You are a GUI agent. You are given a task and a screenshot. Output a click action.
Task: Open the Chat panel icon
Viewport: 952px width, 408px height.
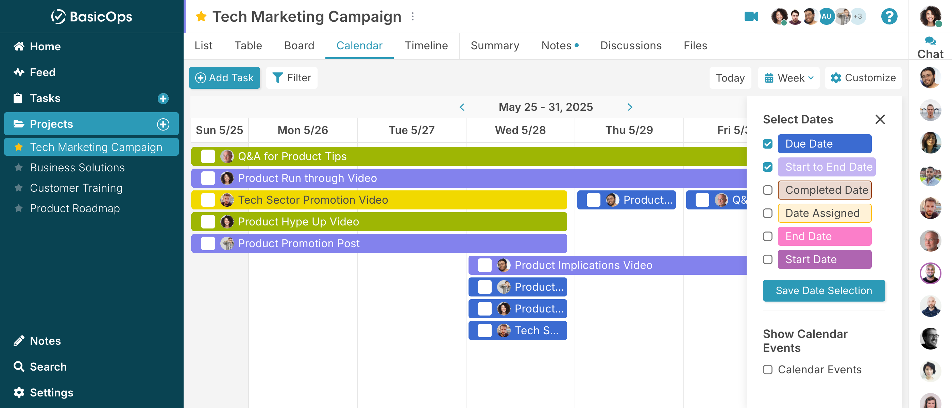click(x=930, y=41)
